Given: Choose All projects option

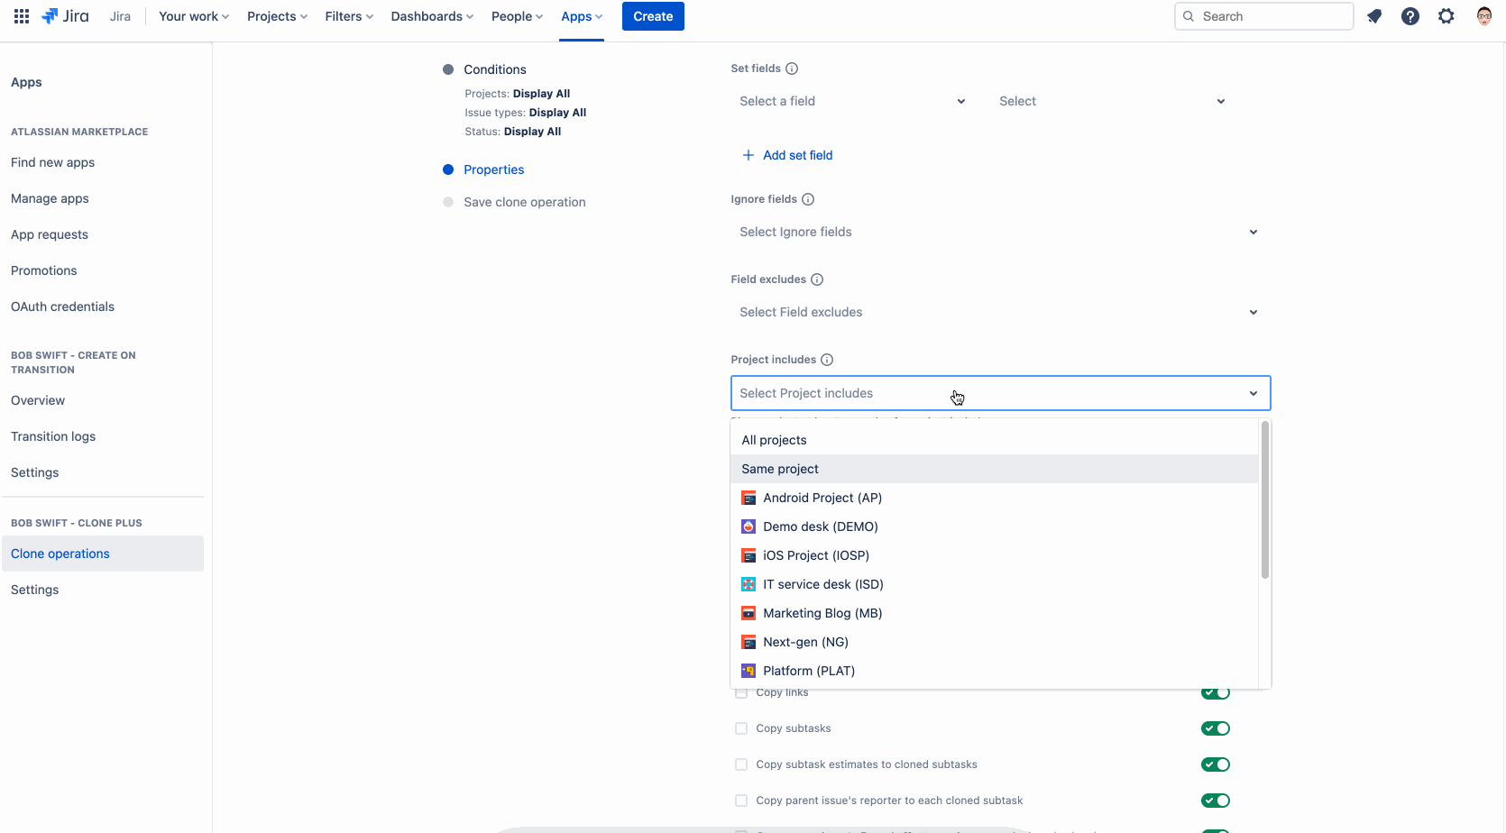Looking at the screenshot, I should pyautogui.click(x=994, y=440).
